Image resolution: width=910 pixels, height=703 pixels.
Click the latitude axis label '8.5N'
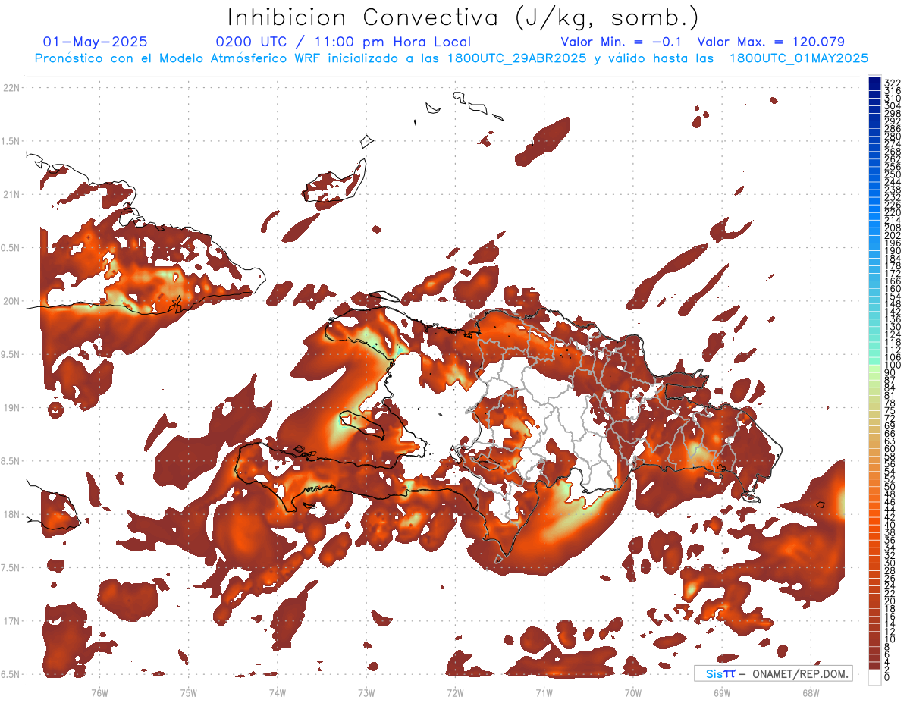[11, 461]
